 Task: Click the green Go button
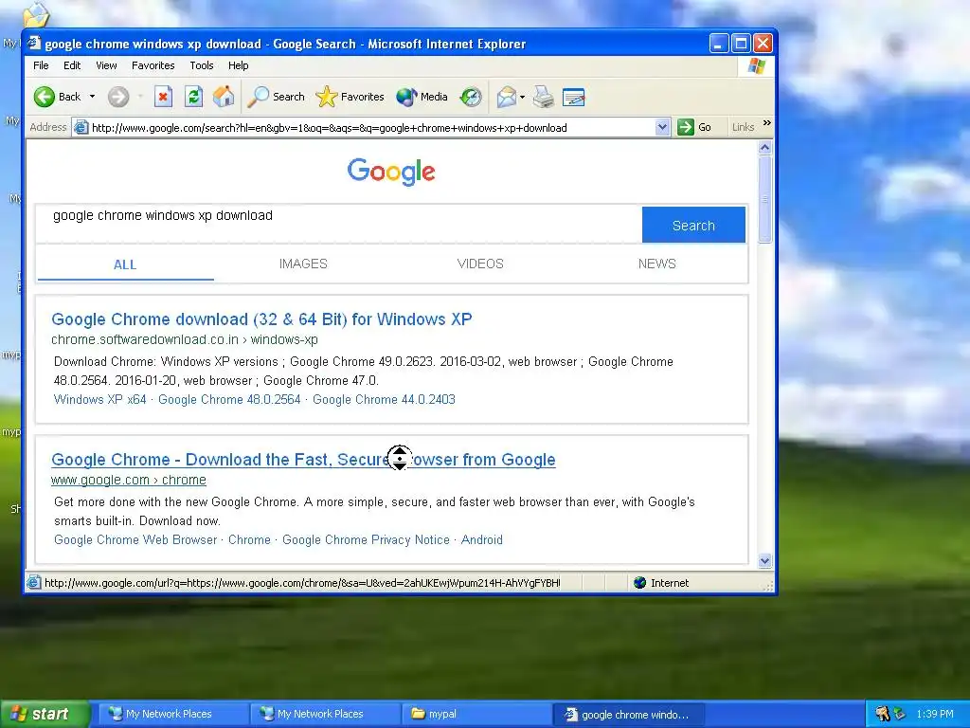click(x=694, y=128)
